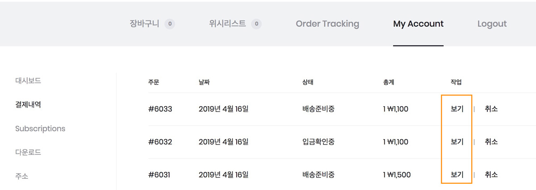Screen dimensions: 536x190
Task: Click 보기 for order #6033
Action: [x=457, y=109]
